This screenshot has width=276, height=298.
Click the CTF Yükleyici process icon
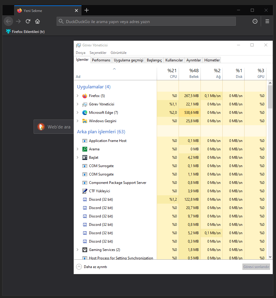85,191
